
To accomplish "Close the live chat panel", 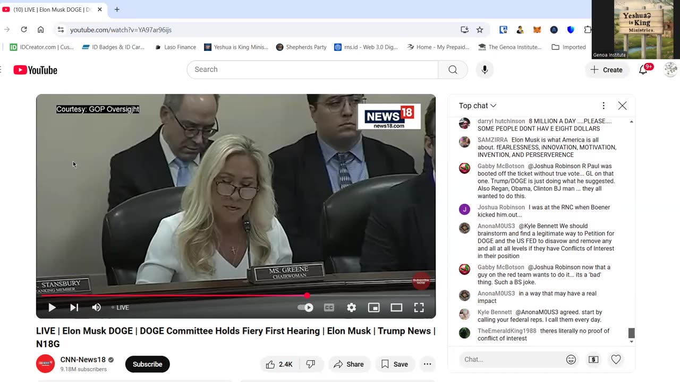I will 623,106.
